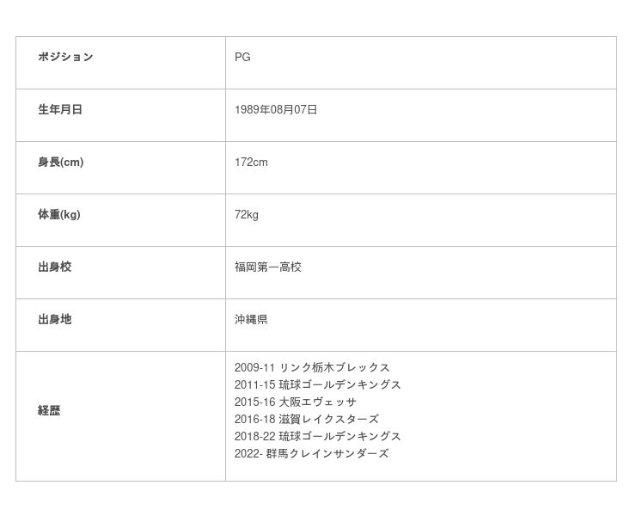Click the 2016-18 滋賀レイクスターズ career entry
This screenshot has width=636, height=516.
(307, 420)
